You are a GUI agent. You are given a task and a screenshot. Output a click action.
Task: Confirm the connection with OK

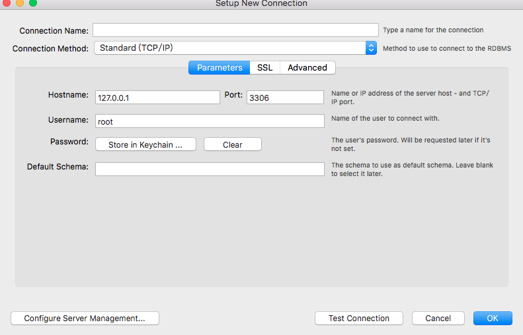pyautogui.click(x=493, y=319)
